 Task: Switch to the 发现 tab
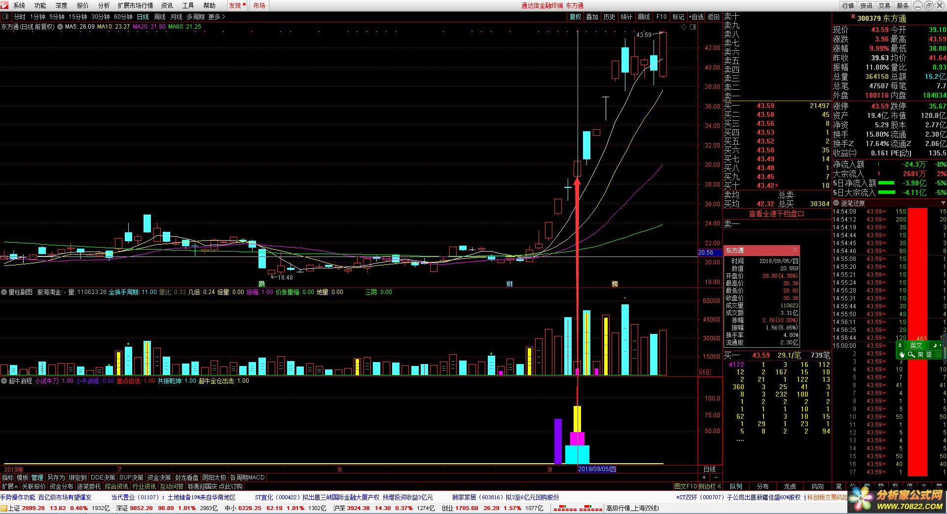coord(237,5)
